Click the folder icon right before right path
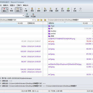 click(45, 20)
